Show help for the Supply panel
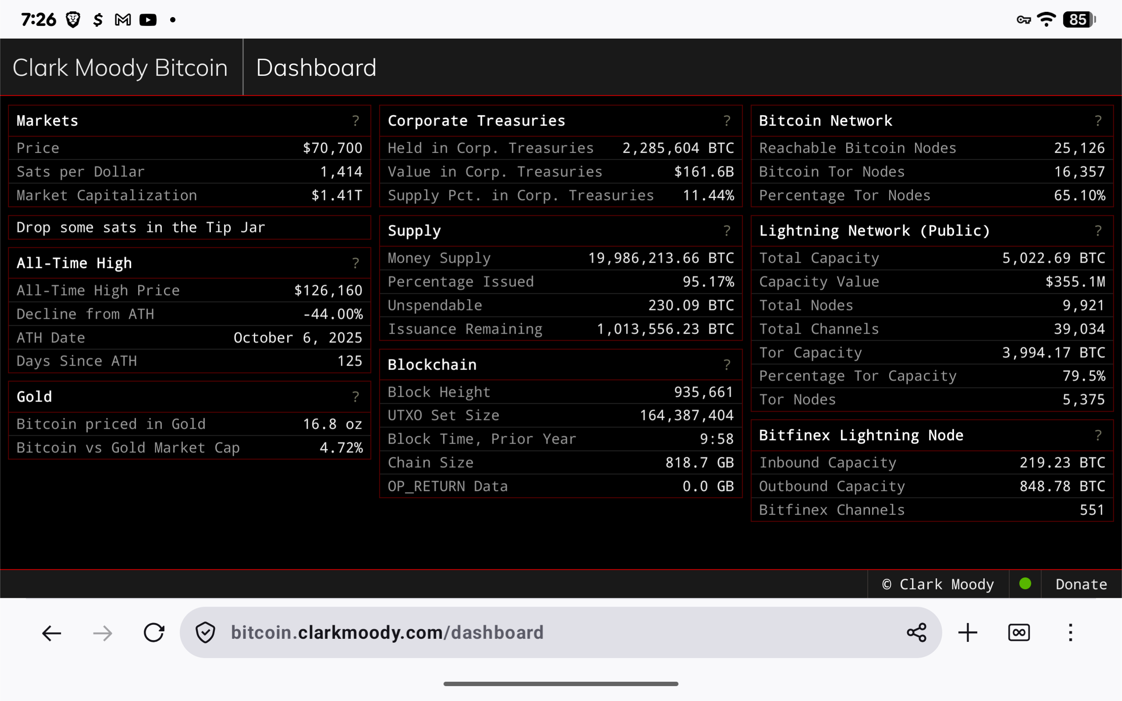The image size is (1122, 701). 727,231
